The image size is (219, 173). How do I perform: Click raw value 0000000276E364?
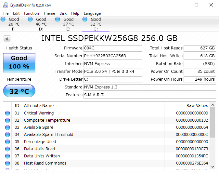tap(192, 163)
